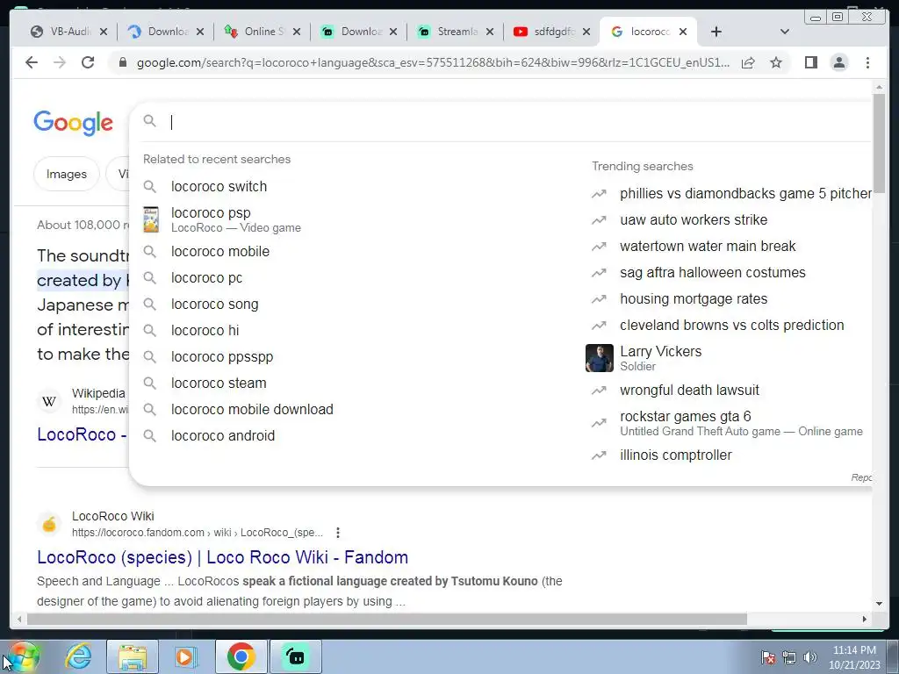The height and width of the screenshot is (674, 899).
Task: Open trending housing mortgage rates
Action: pyautogui.click(x=694, y=299)
